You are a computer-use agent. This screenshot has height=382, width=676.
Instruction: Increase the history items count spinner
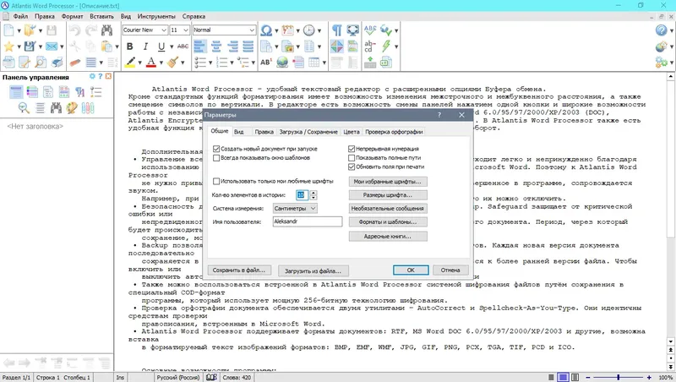tap(313, 193)
